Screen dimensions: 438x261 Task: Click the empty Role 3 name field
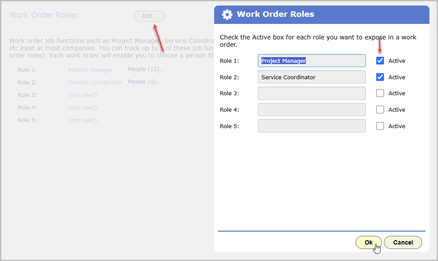[312, 93]
